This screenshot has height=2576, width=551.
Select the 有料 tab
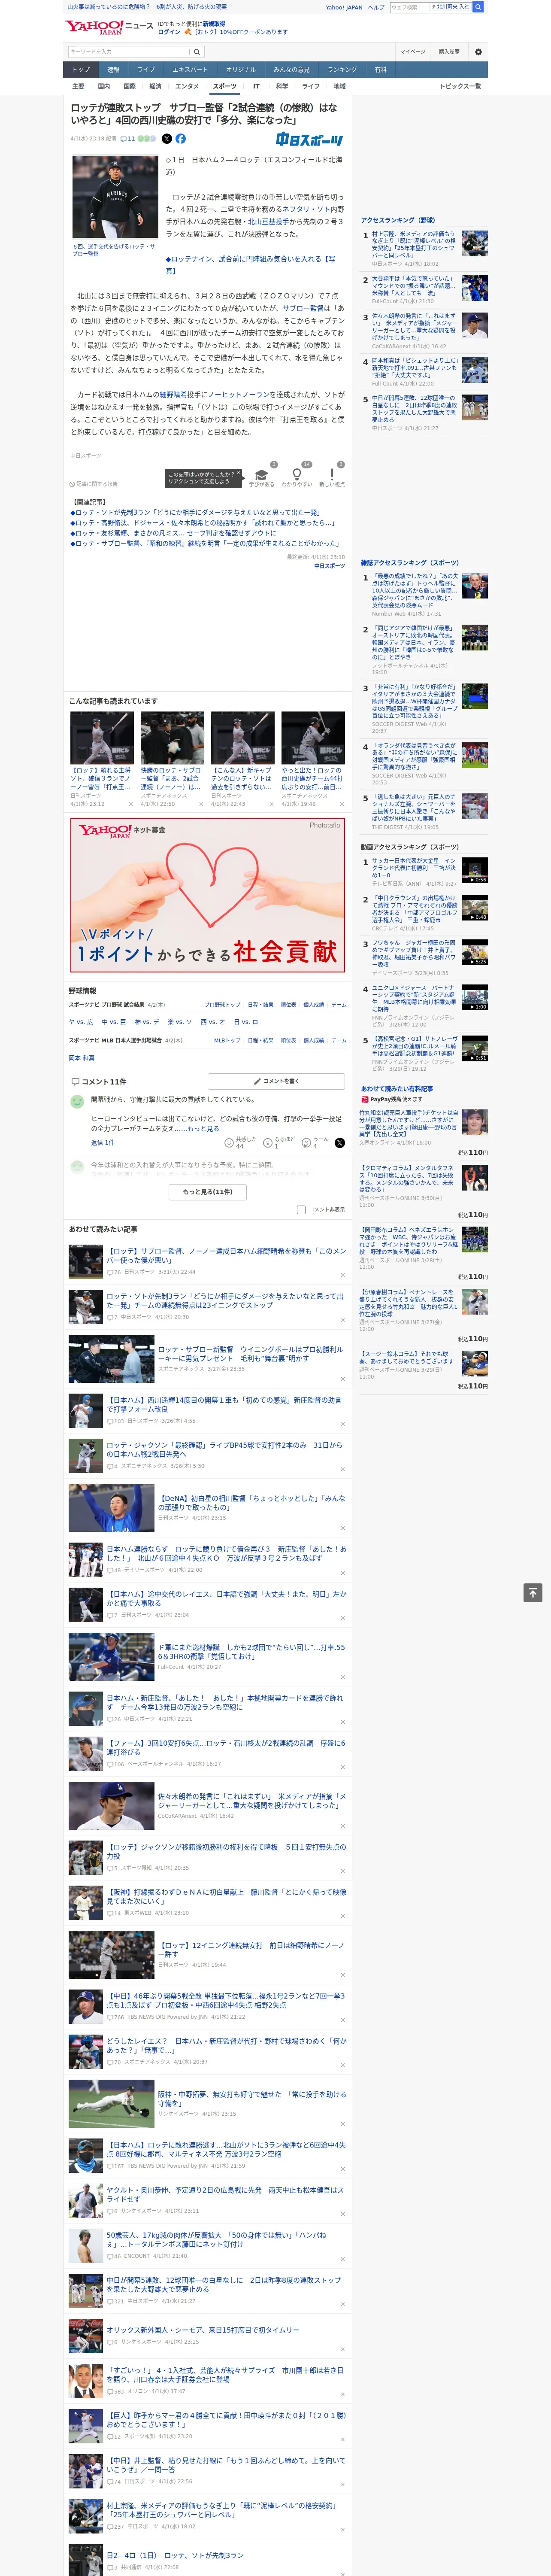pos(380,70)
